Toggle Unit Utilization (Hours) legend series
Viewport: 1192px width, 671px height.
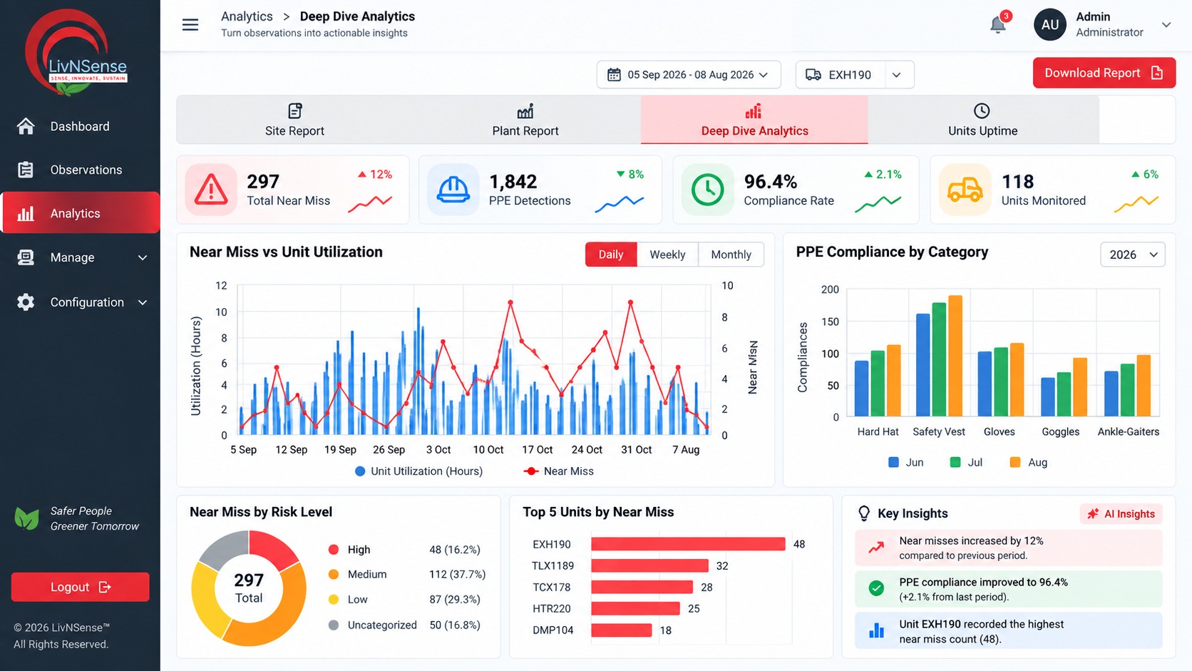(419, 471)
